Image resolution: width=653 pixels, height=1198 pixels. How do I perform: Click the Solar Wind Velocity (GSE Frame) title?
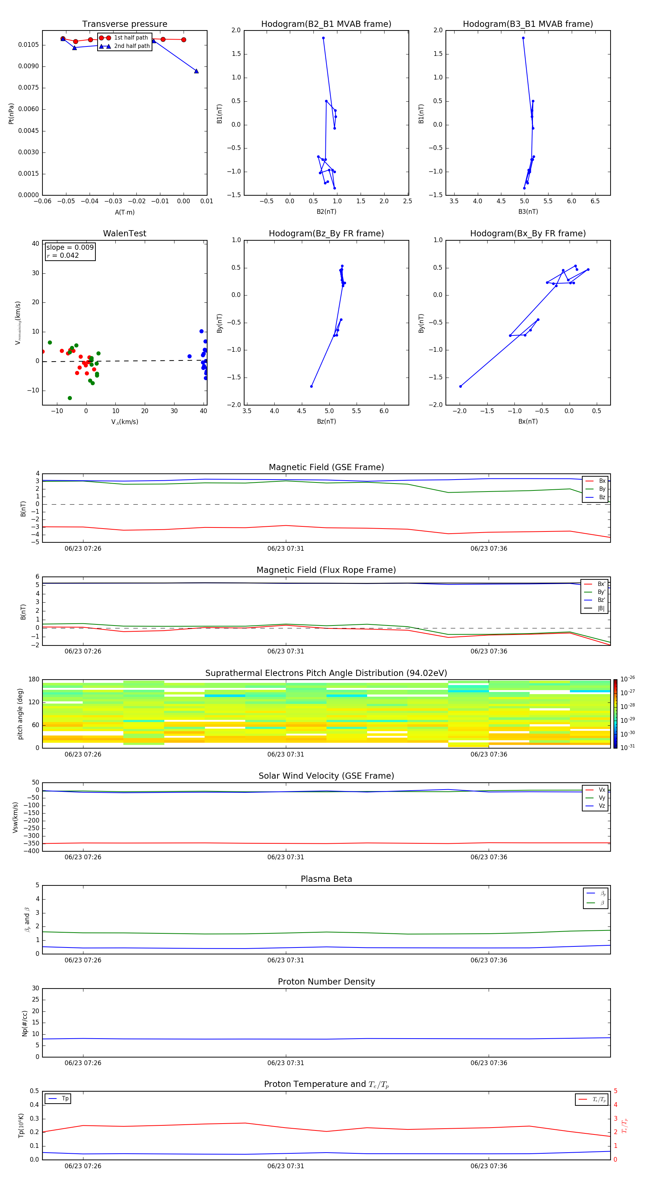point(326,776)
